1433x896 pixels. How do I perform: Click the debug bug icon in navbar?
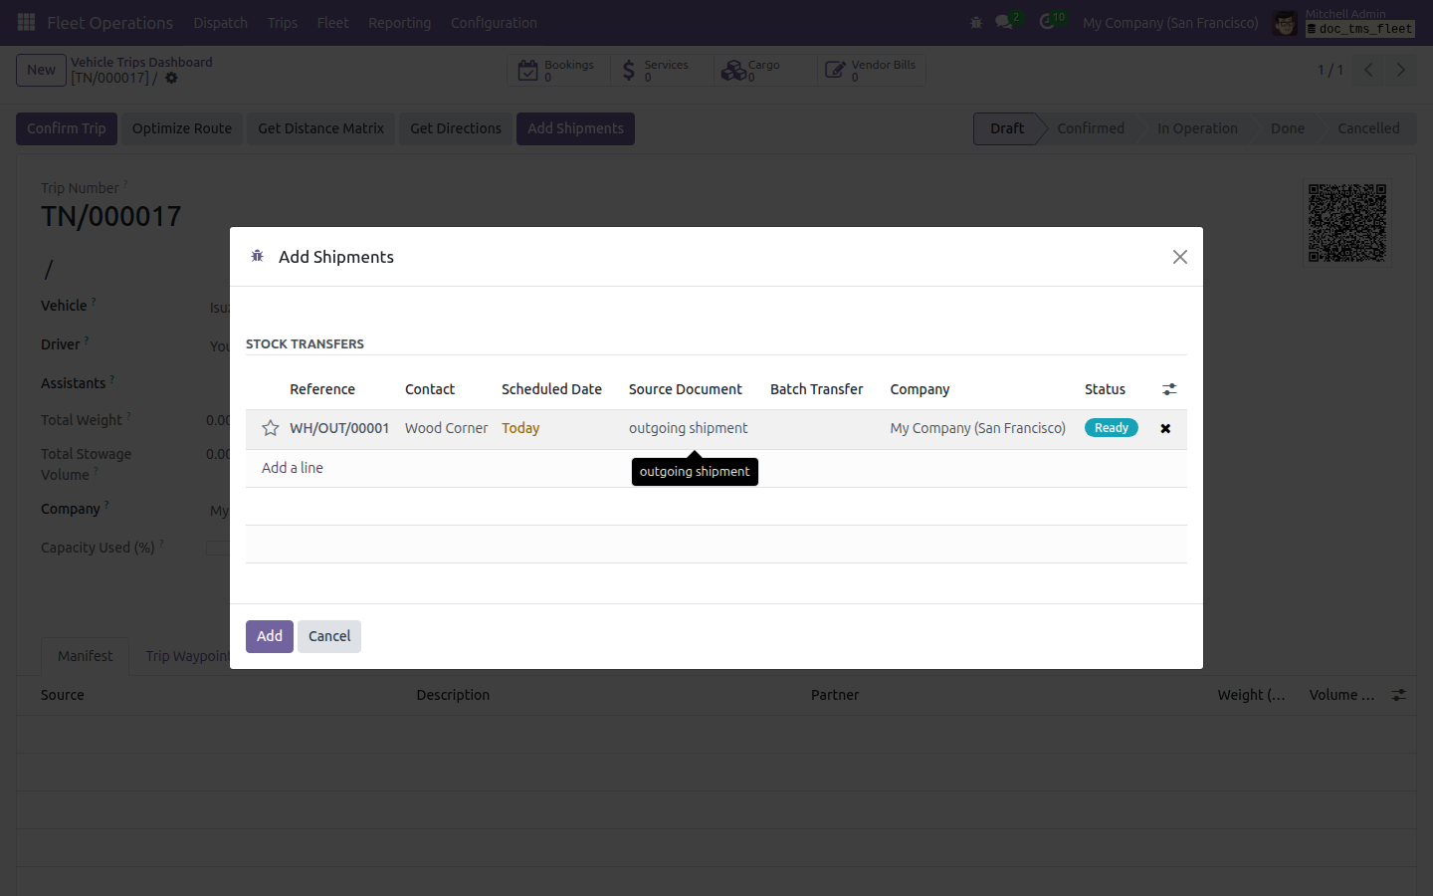point(976,22)
